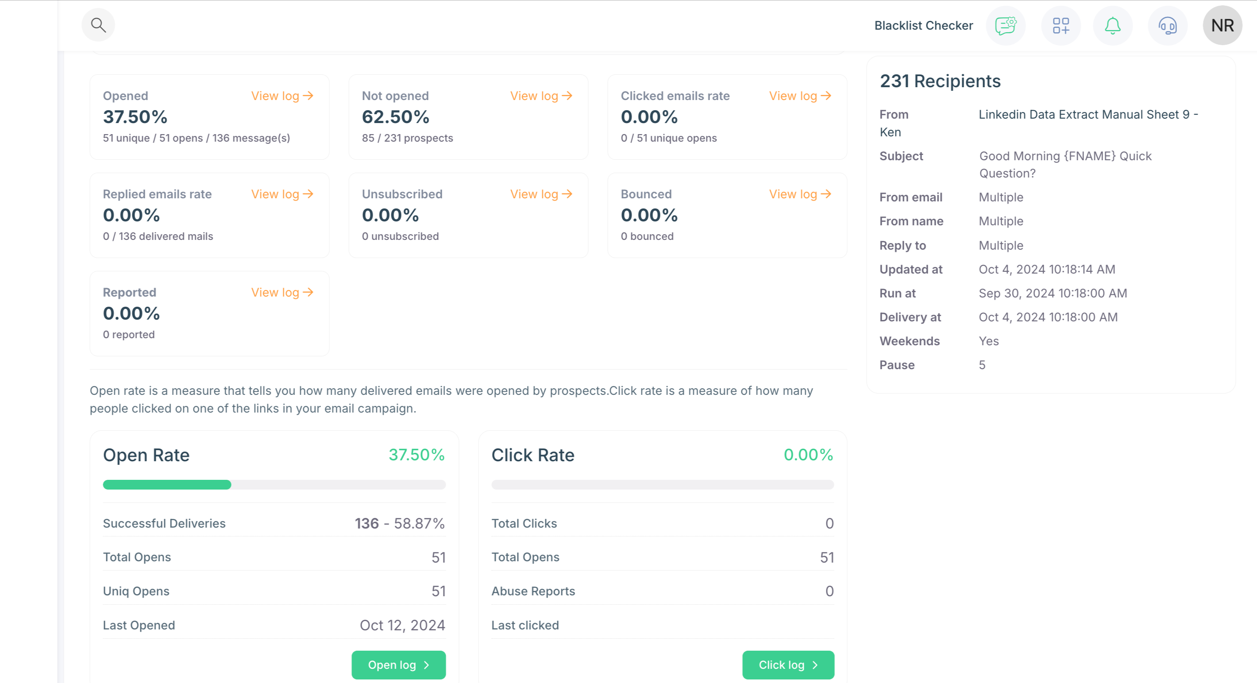Image resolution: width=1257 pixels, height=683 pixels.
Task: Click the empty Click Rate progress bar
Action: [662, 484]
